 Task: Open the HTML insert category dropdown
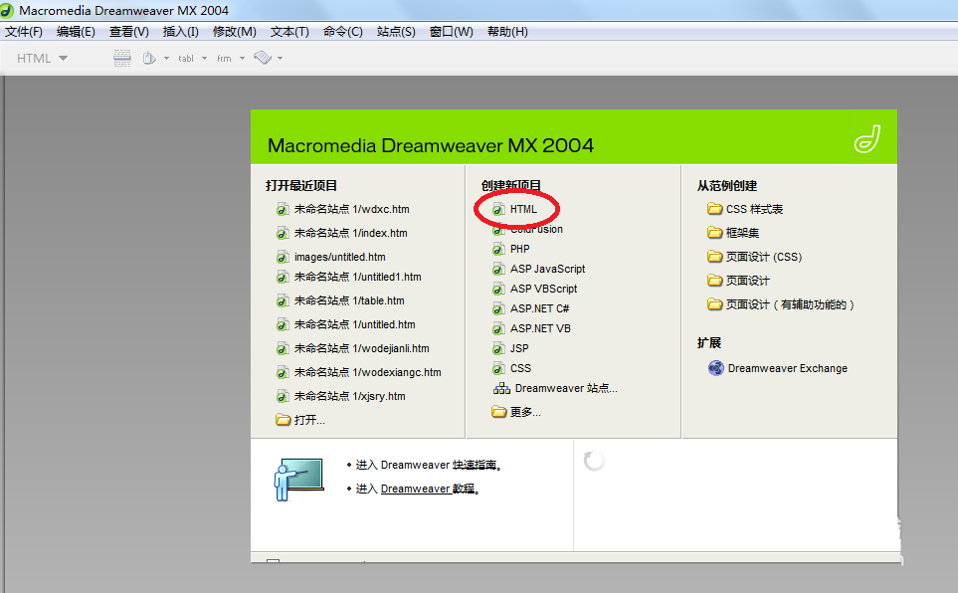click(42, 58)
